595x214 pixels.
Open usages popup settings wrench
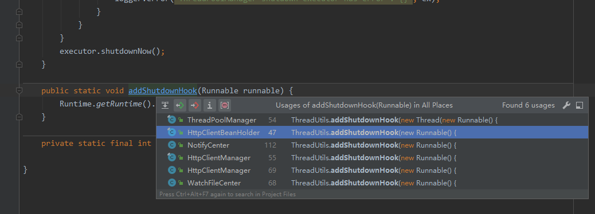(x=566, y=105)
